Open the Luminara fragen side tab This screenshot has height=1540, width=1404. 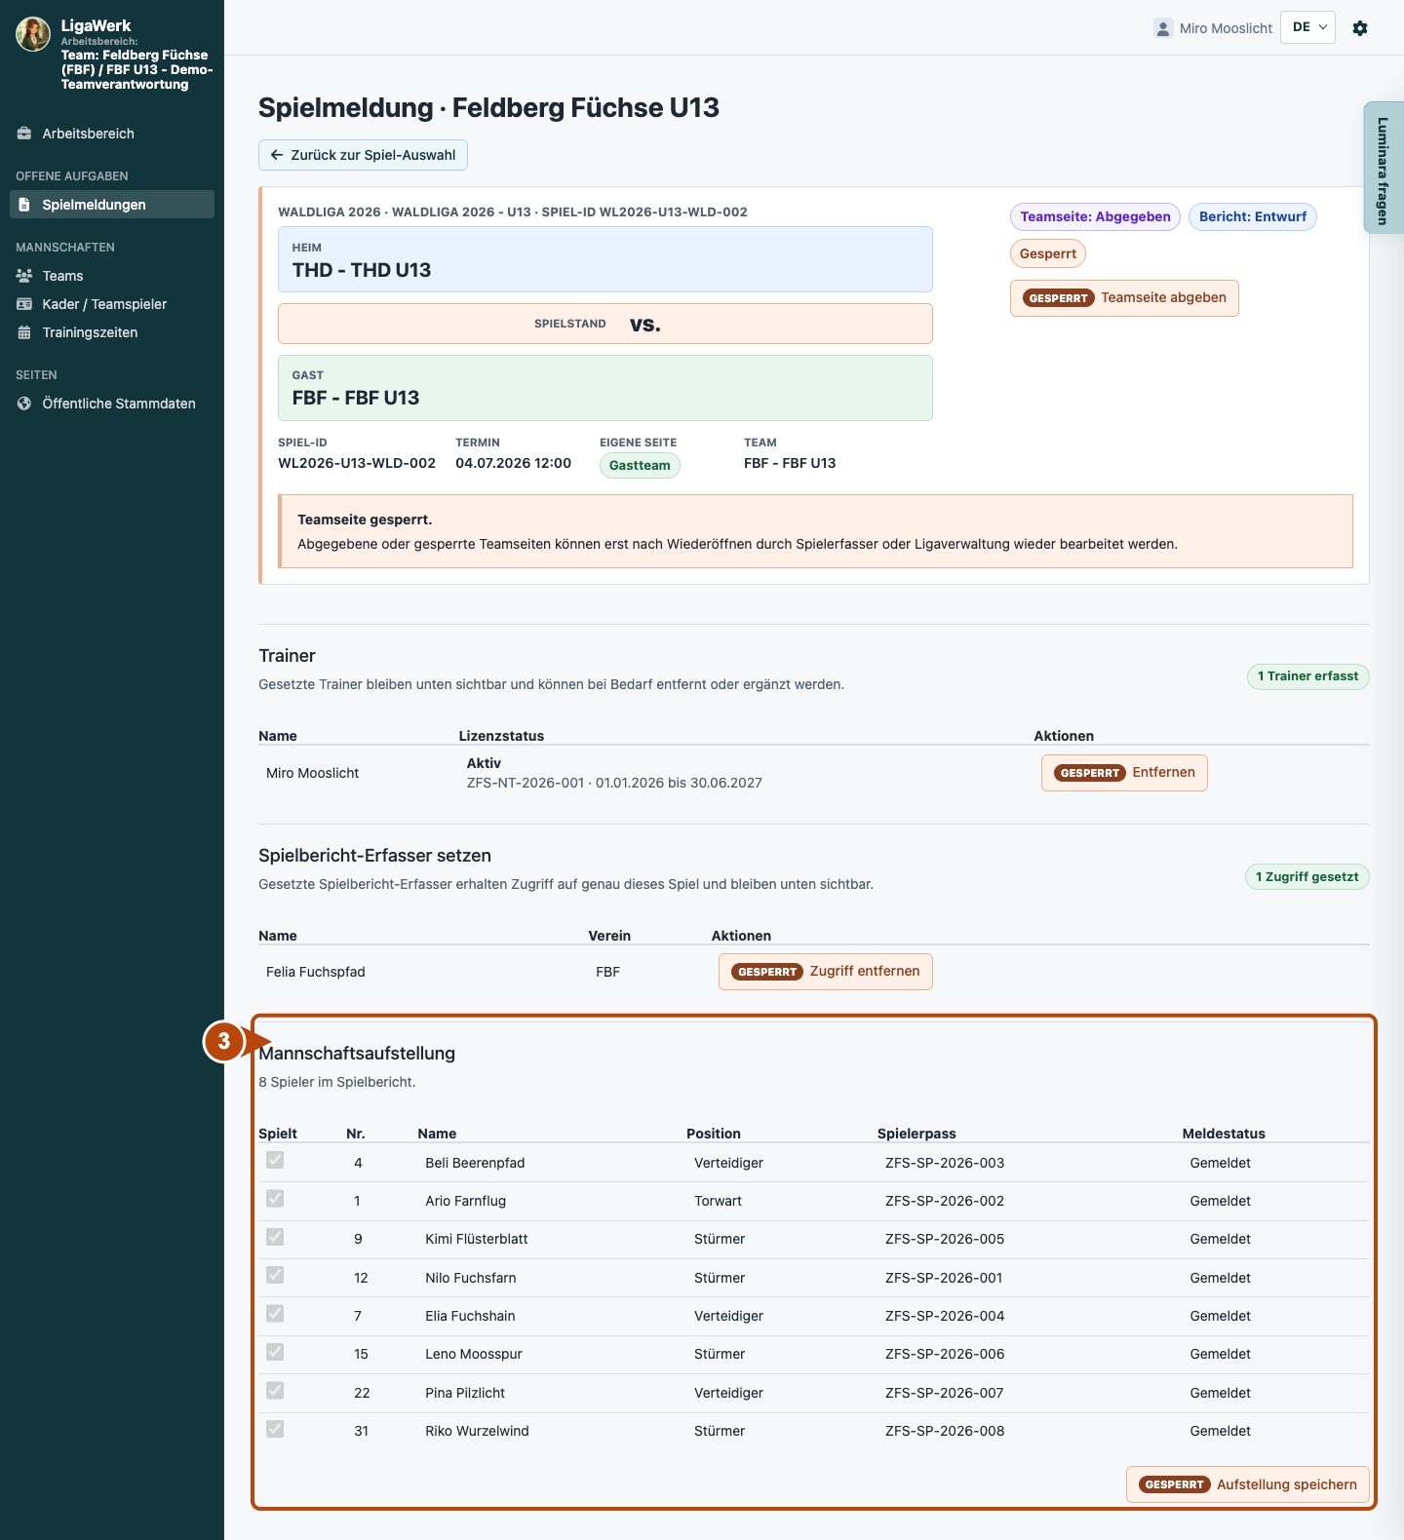(1384, 168)
